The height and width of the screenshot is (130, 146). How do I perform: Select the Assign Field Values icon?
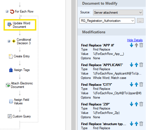(x=11, y=101)
